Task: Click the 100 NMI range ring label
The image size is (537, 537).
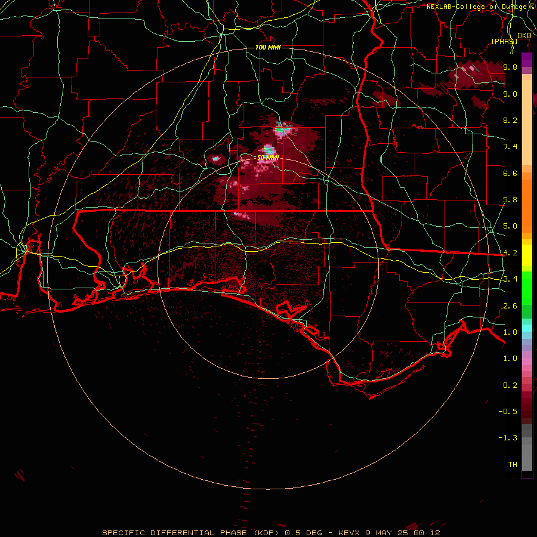Action: tap(268, 47)
